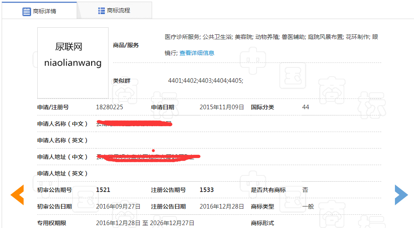Click registration number 18280225

(109, 107)
